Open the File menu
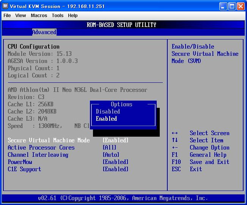The height and width of the screenshot is (205, 247). [x=7, y=16]
